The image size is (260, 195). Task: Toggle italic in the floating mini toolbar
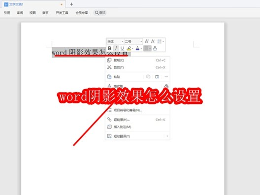click(116, 48)
